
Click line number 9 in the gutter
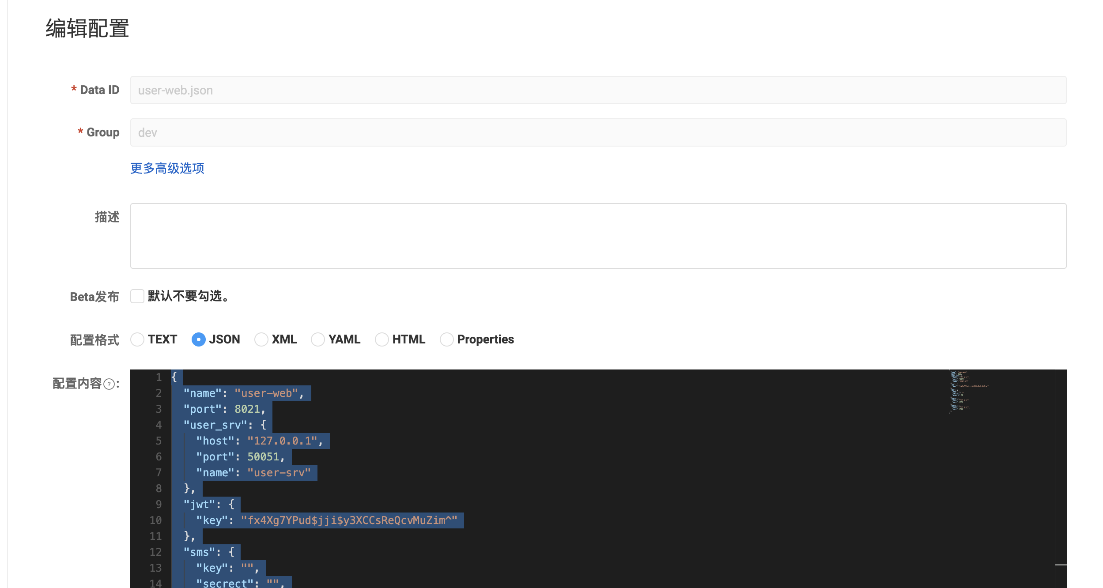coord(159,505)
